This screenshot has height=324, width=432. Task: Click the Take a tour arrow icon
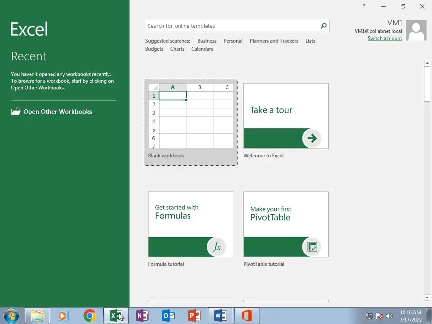(312, 138)
